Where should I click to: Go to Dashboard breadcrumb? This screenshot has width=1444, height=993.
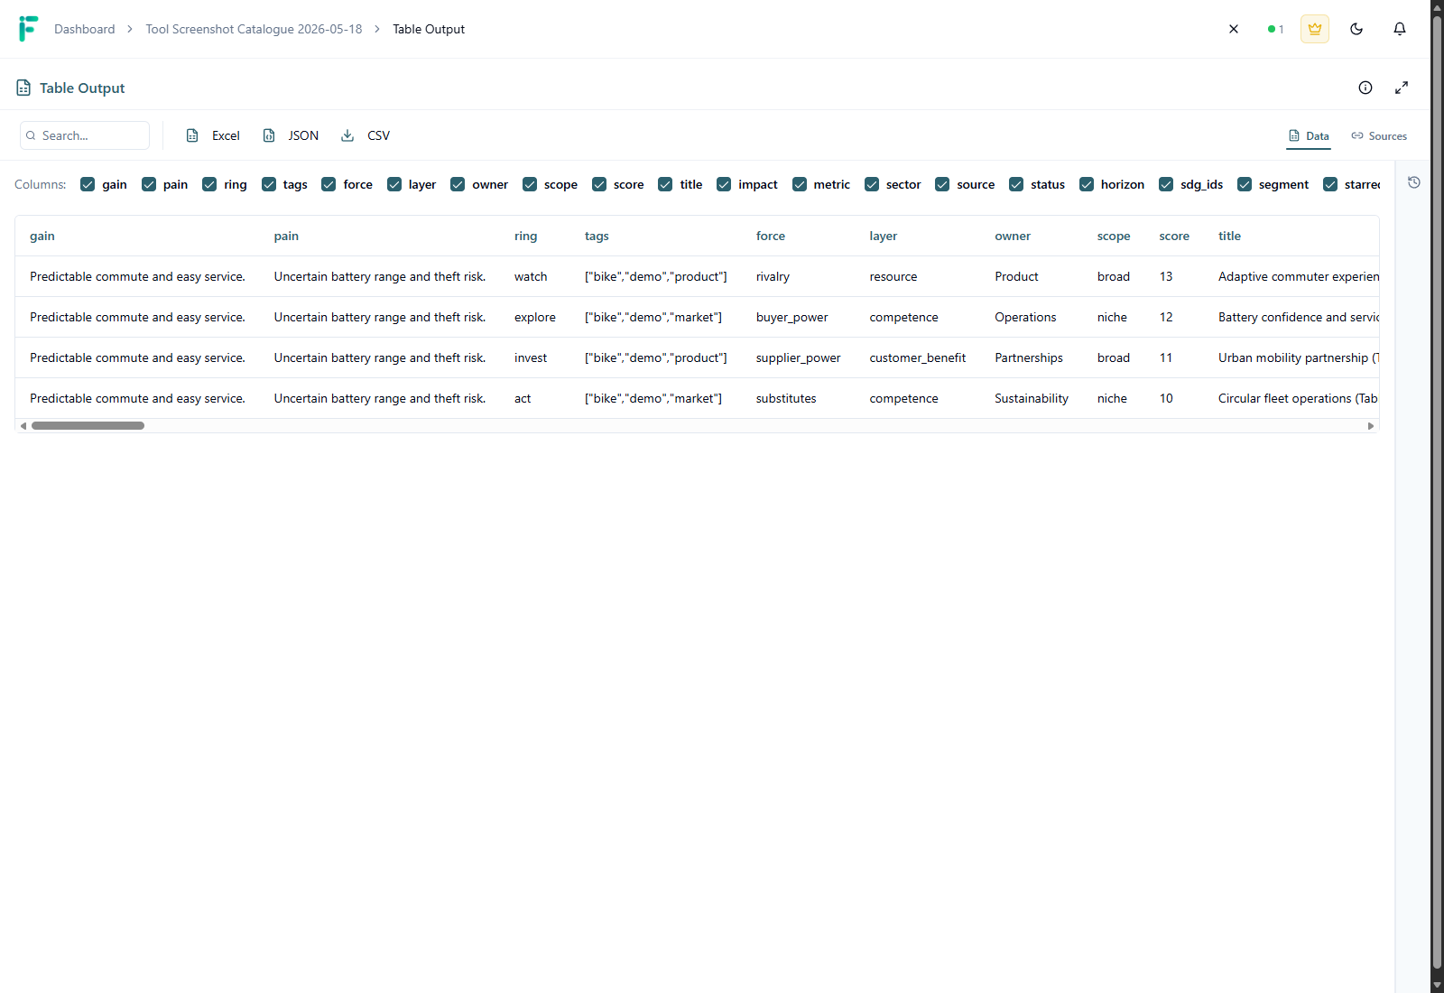85,29
